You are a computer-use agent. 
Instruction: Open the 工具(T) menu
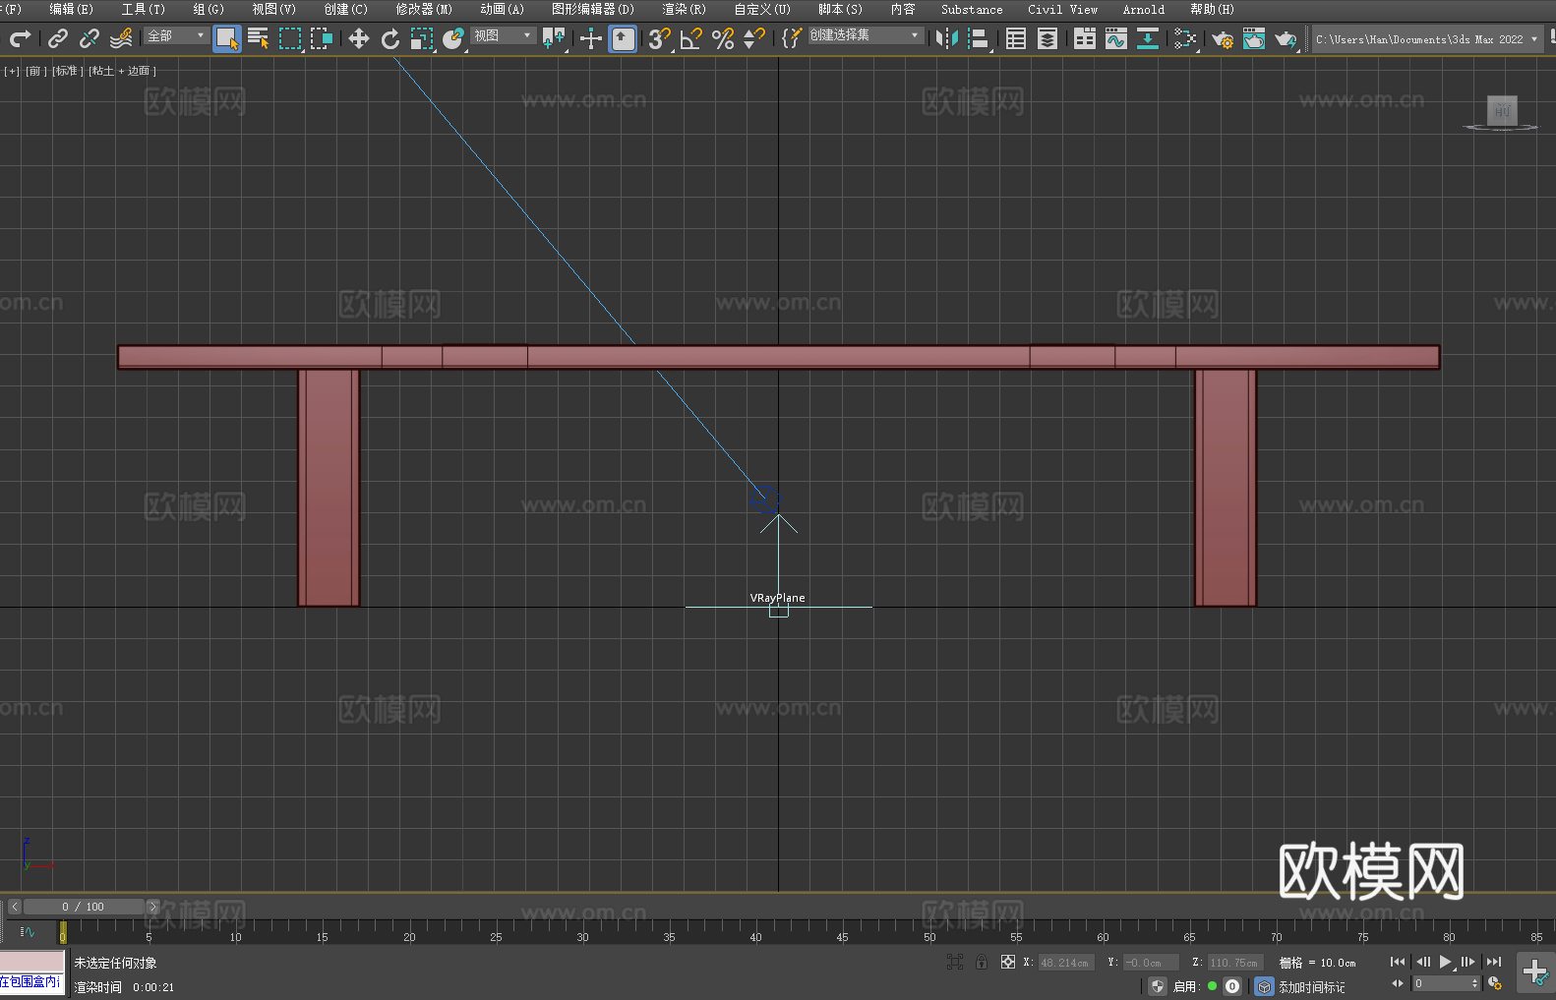(143, 9)
